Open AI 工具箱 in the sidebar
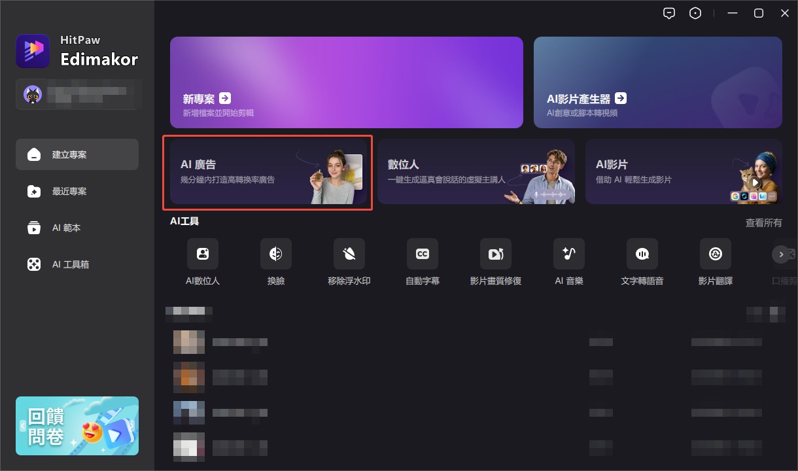 coord(77,264)
